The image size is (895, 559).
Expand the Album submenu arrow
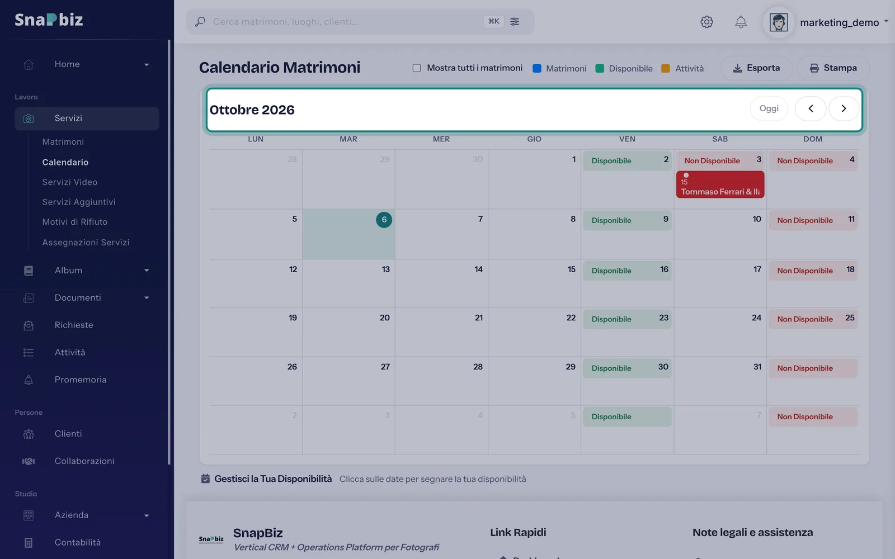(x=147, y=271)
